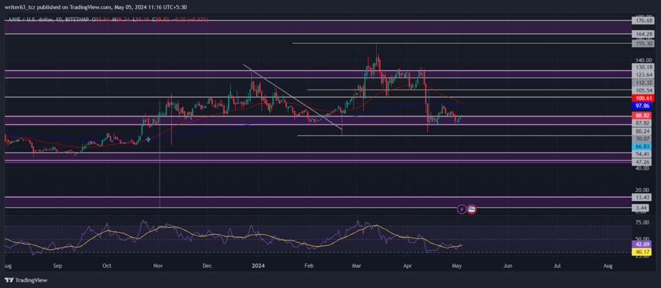Click the 123.64 price level label
Screen dimensions: 661x288
644,75
